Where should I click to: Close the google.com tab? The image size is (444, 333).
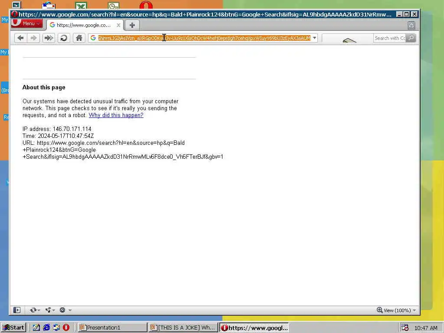tap(118, 25)
